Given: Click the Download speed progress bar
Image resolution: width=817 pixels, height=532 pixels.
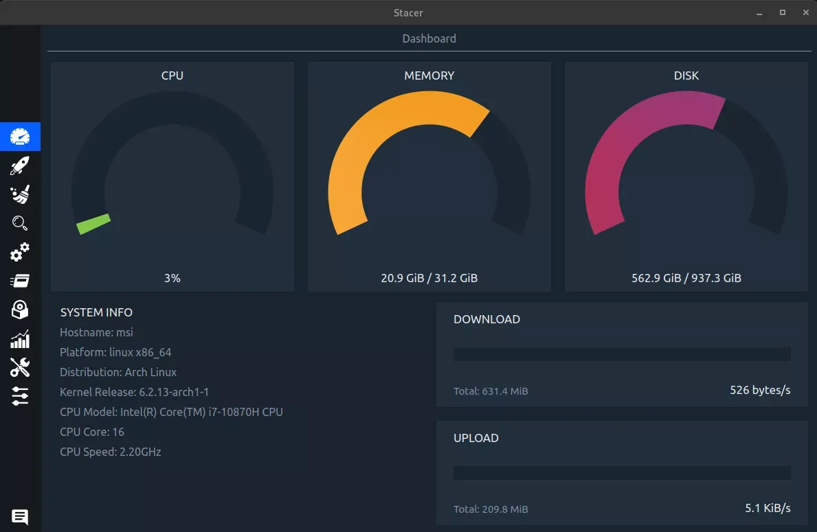Looking at the screenshot, I should [622, 354].
